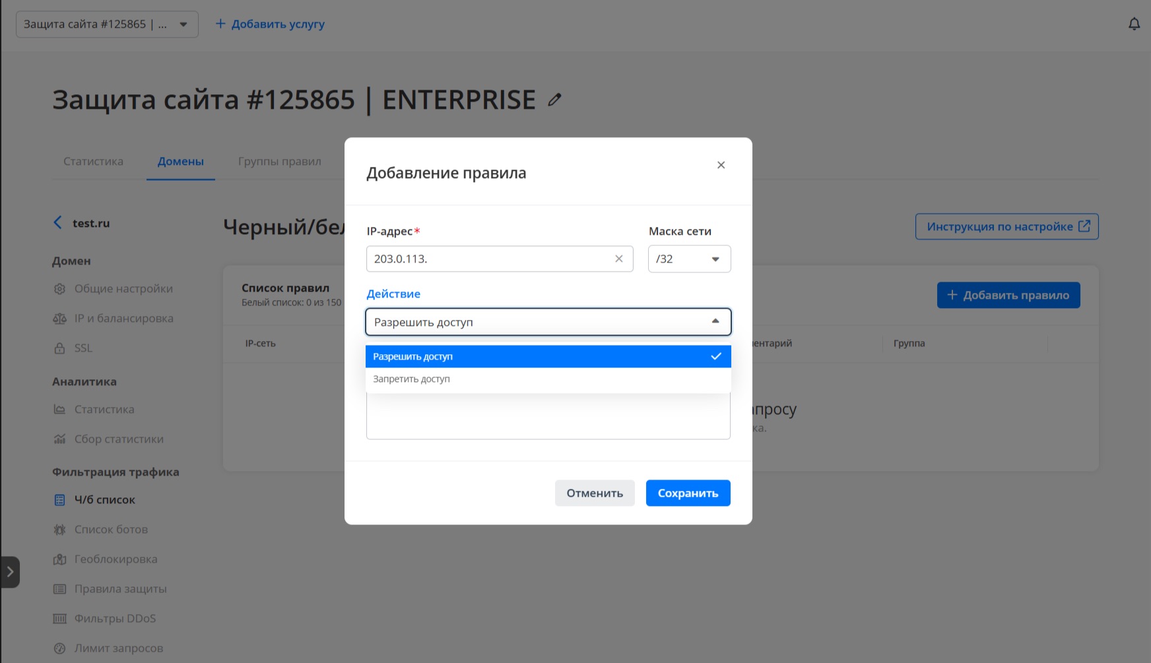Go back using arrow beside test.ru
This screenshot has width=1151, height=663.
tap(58, 223)
